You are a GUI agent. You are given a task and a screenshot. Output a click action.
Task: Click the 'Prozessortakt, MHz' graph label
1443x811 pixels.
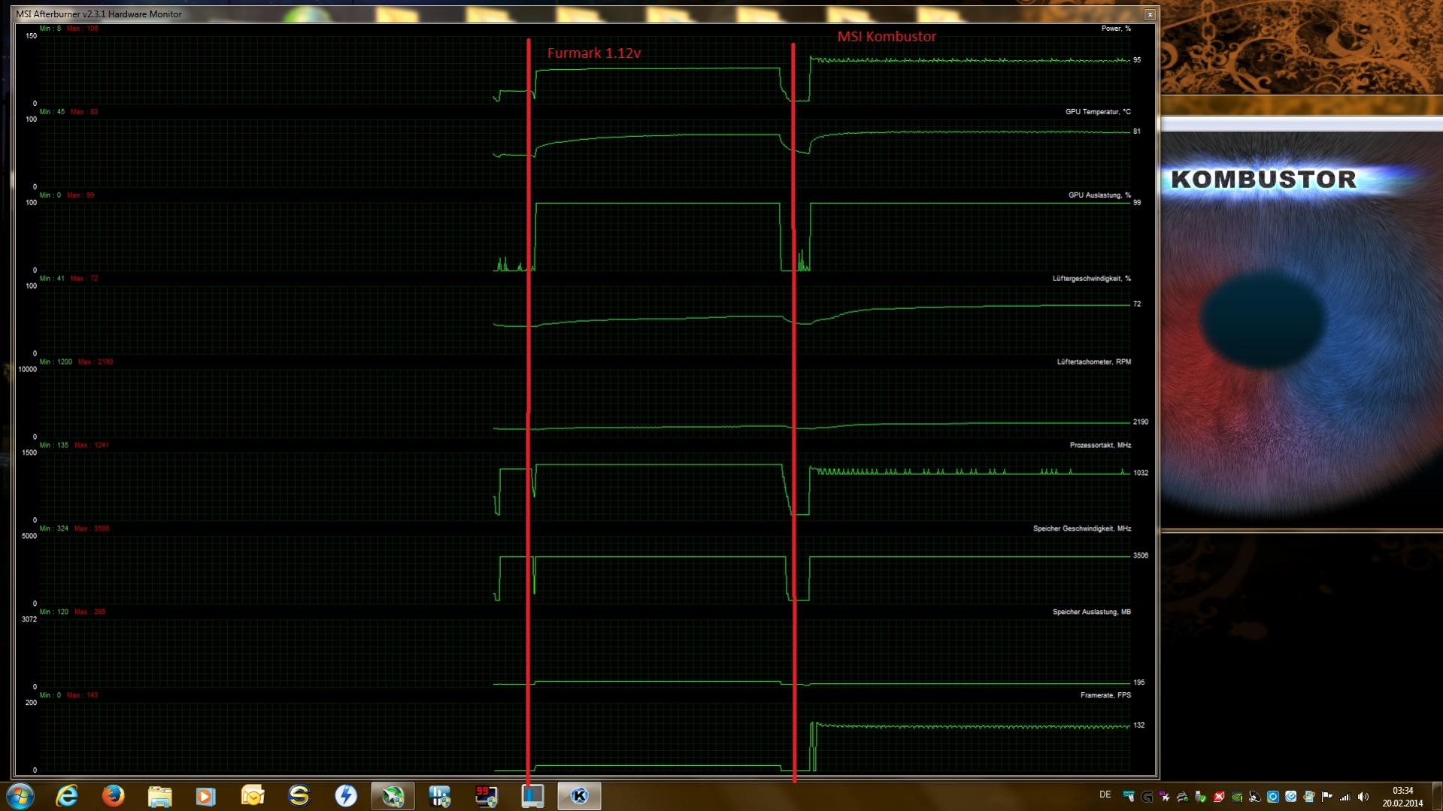coord(1100,446)
